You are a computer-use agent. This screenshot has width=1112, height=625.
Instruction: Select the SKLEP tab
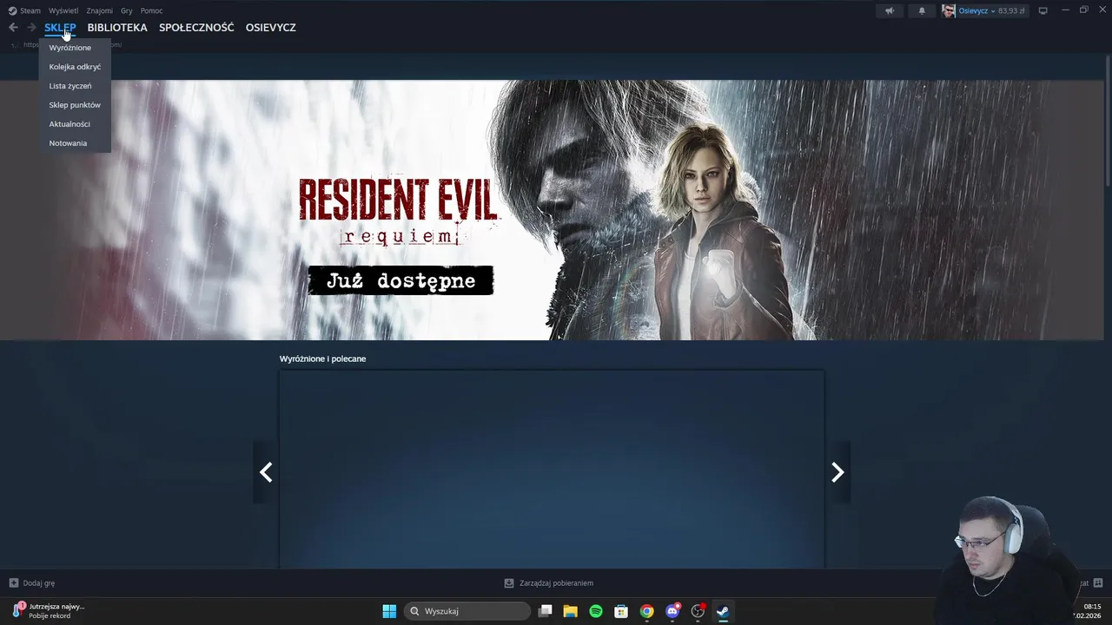[60, 28]
